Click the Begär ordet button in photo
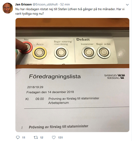This screenshot has height=141, width=132. (104, 52)
